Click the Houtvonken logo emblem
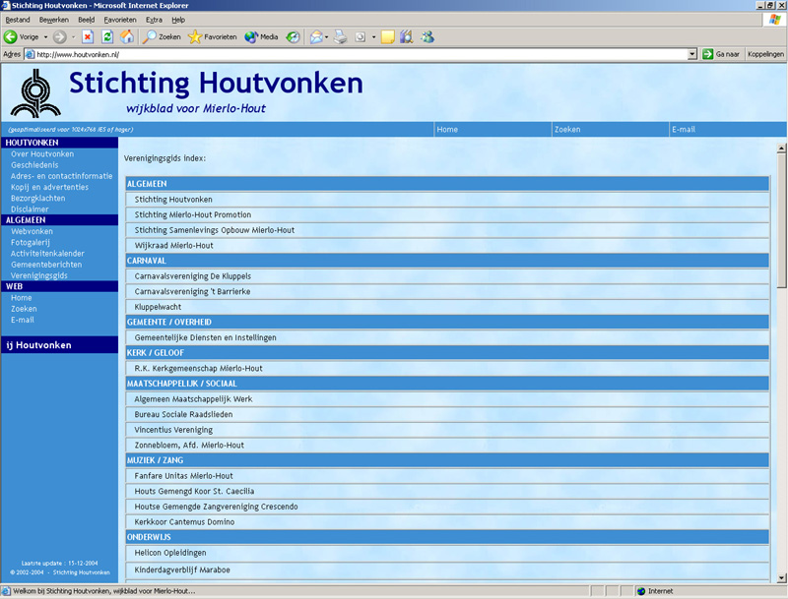The width and height of the screenshot is (788, 599). [x=35, y=93]
